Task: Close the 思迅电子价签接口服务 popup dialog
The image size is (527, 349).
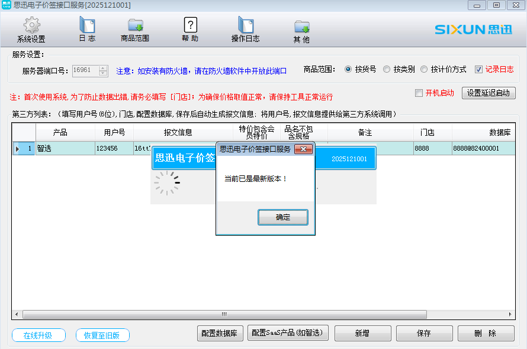Action: point(303,149)
